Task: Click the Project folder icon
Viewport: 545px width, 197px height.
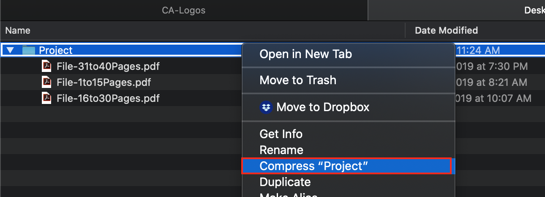Action: coord(28,51)
